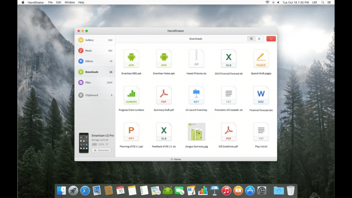The width and height of the screenshot is (352, 198).
Task: Open the Apple menu
Action: [x=23, y=2]
